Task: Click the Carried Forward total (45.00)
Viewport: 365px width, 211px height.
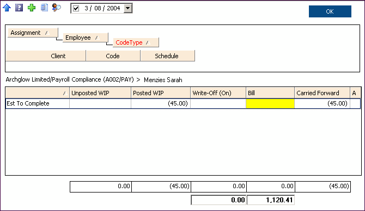Action: [323, 187]
